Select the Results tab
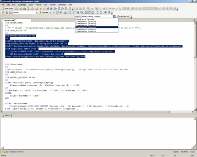 pyautogui.click(x=6, y=115)
